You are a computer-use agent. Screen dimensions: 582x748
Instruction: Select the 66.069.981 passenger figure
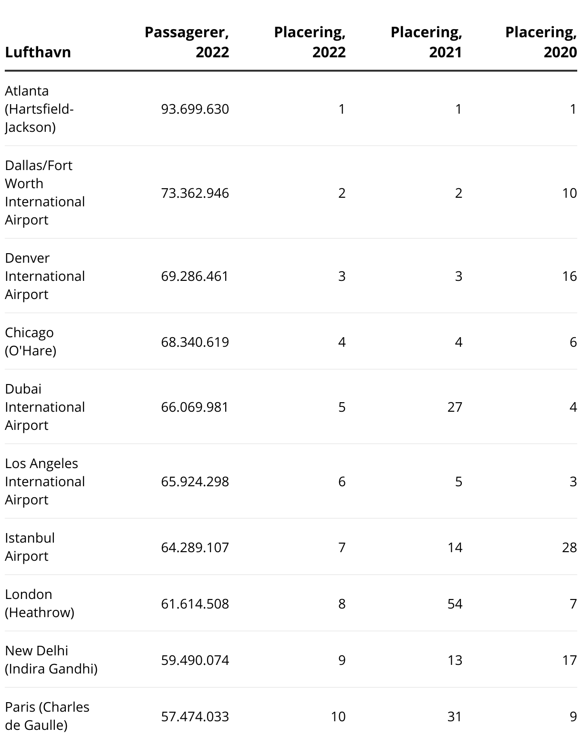click(x=195, y=407)
